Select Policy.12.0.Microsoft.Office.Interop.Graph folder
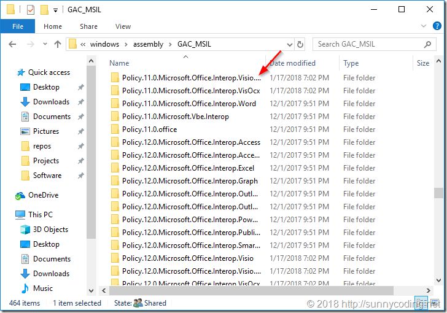Image resolution: width=447 pixels, height=313 pixels. point(190,181)
